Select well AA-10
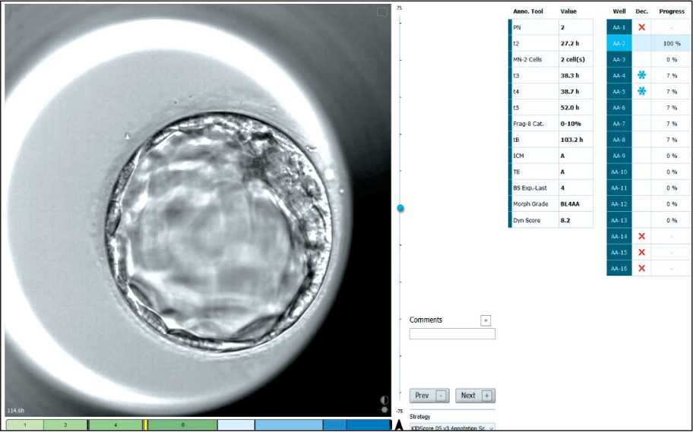The image size is (693, 432). pyautogui.click(x=619, y=172)
